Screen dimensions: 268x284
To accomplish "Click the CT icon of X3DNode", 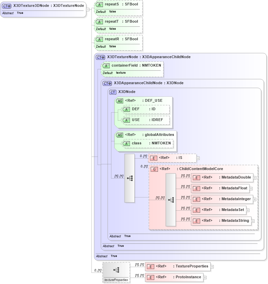I will click(113, 92).
